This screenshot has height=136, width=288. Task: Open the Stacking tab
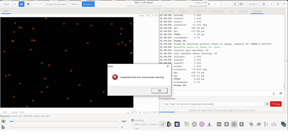[x=243, y=11]
